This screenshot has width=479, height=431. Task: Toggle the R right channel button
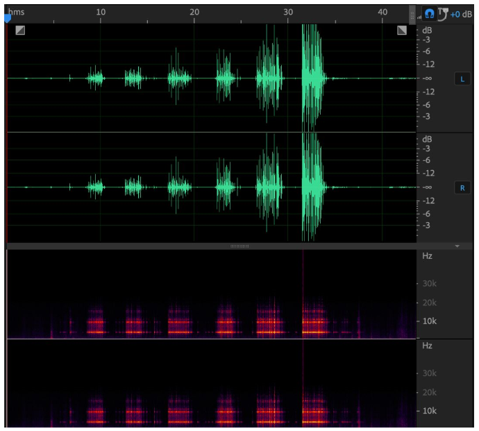[x=462, y=187]
